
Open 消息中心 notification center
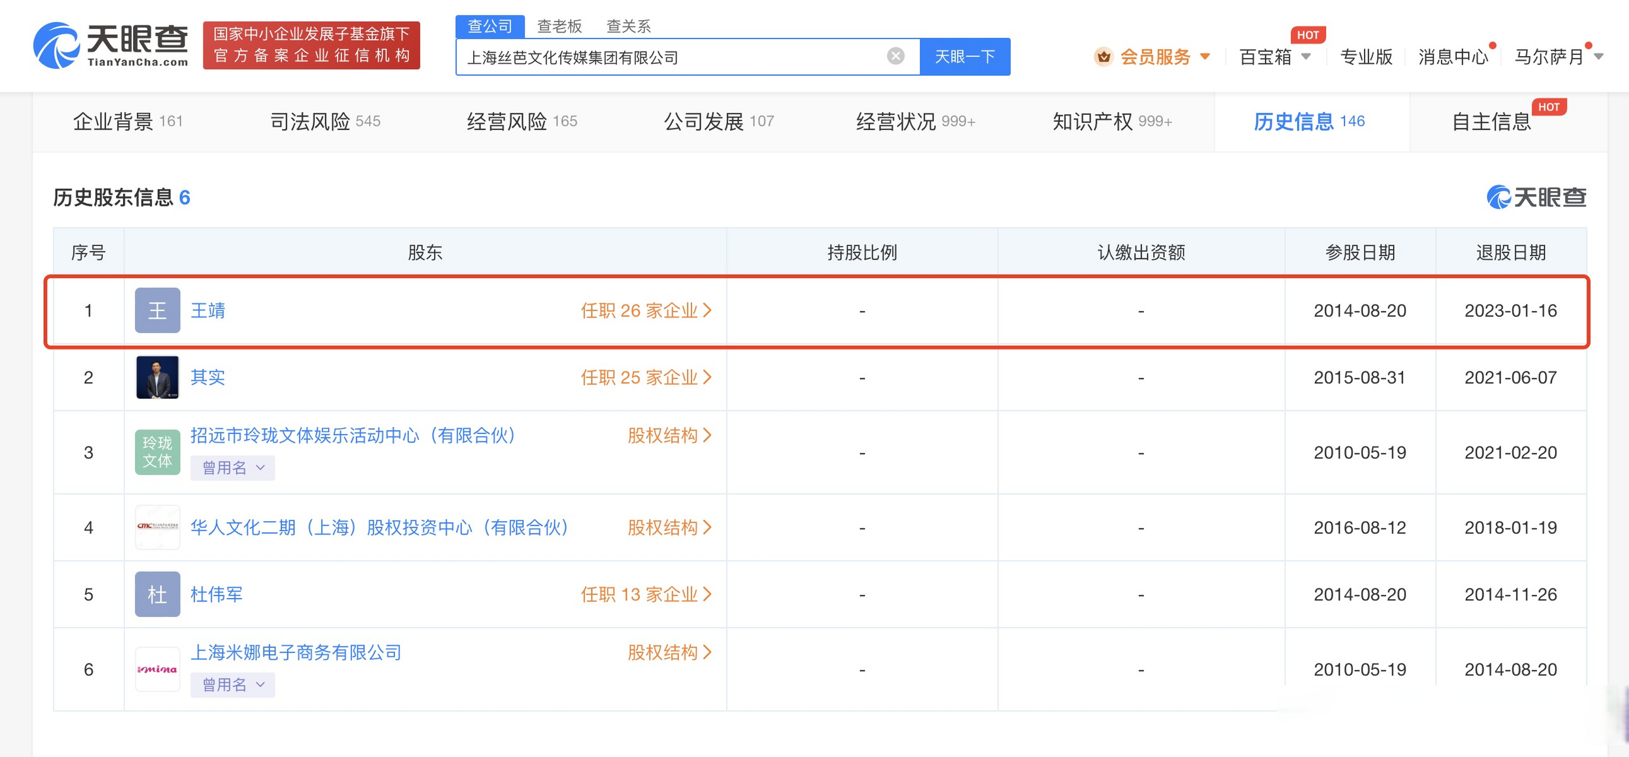point(1452,56)
